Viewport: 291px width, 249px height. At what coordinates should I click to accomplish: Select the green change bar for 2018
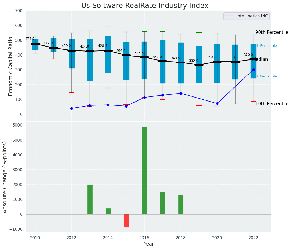[181, 205]
